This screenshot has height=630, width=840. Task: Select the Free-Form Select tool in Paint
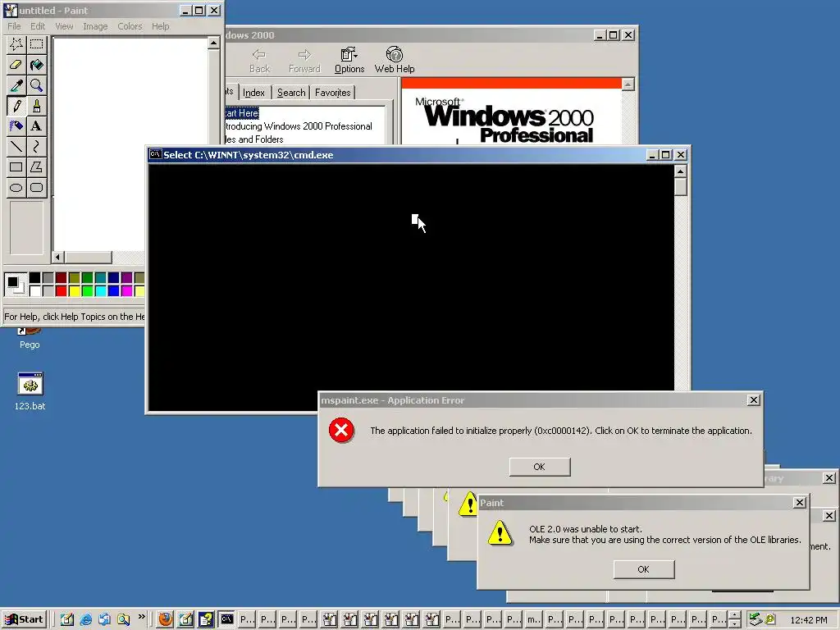point(16,44)
